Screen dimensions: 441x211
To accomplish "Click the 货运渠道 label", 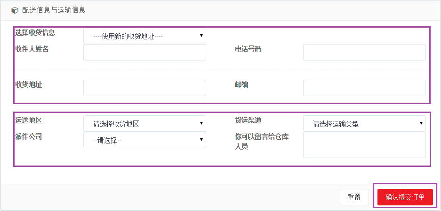I will [x=248, y=121].
